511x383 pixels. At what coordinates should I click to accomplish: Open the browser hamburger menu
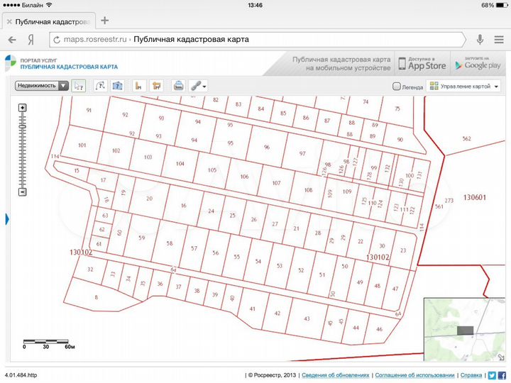point(499,40)
